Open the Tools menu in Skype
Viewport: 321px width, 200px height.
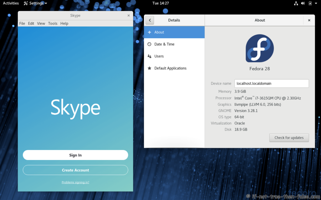(53, 23)
